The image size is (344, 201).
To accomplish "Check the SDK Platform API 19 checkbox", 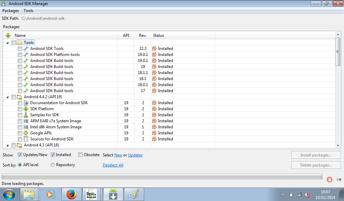I will tap(20, 109).
